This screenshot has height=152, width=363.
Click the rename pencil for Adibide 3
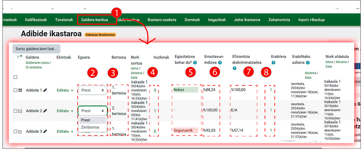(45, 131)
